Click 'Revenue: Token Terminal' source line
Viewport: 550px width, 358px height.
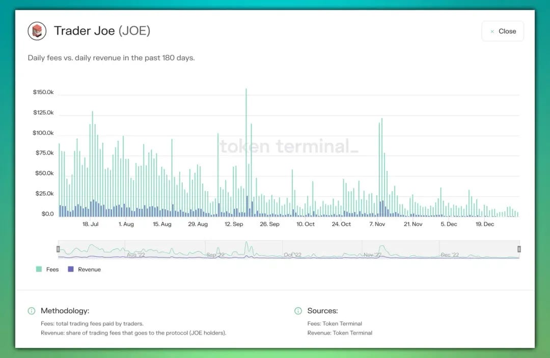point(340,333)
